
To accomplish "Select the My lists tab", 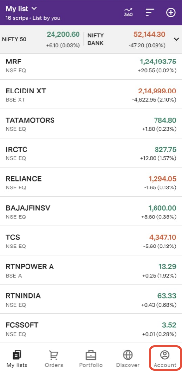I will [17, 359].
